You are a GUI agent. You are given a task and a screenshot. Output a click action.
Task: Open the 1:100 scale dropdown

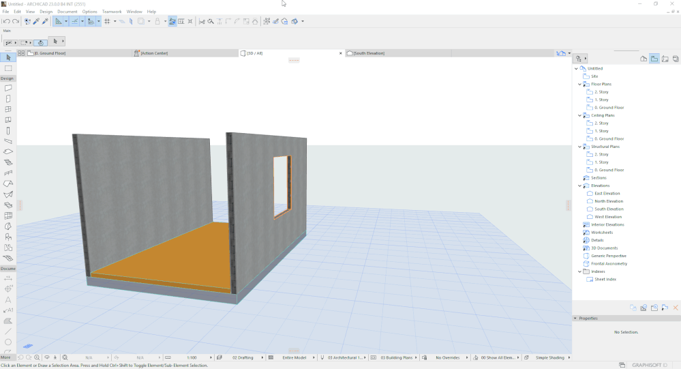[192, 357]
